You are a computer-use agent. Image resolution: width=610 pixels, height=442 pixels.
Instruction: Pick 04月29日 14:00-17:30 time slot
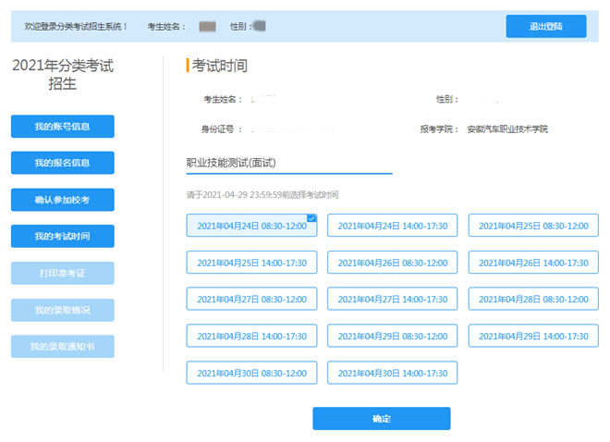tap(533, 337)
